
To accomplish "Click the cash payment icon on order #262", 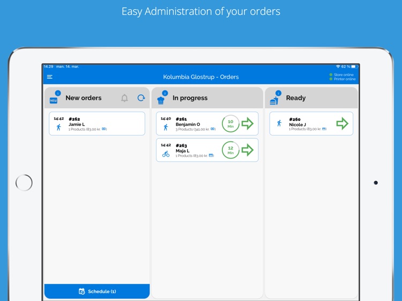I will click(104, 129).
